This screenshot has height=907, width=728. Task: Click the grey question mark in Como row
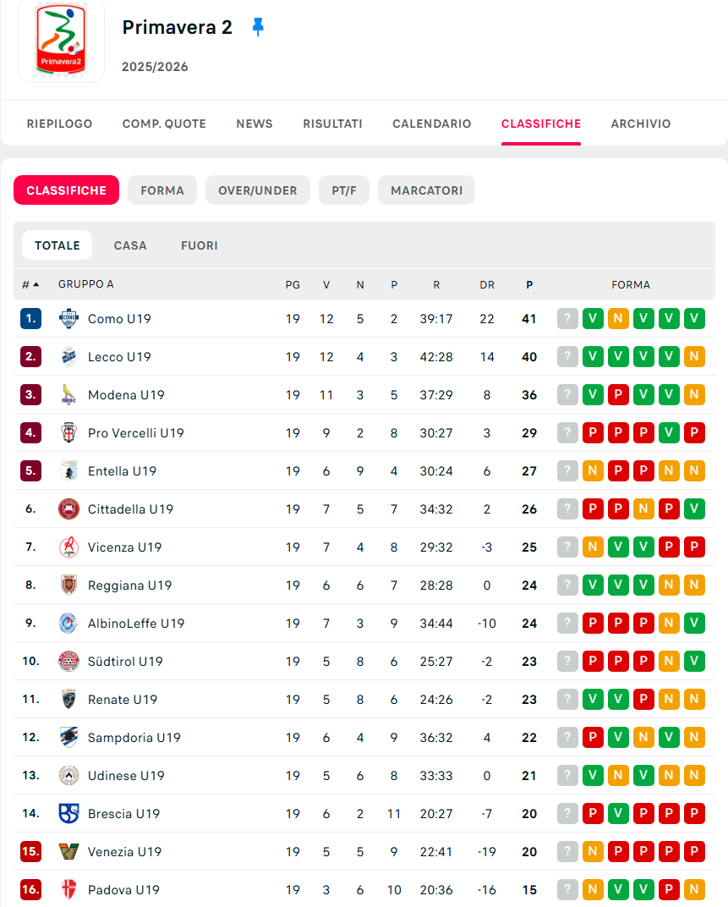(x=567, y=319)
